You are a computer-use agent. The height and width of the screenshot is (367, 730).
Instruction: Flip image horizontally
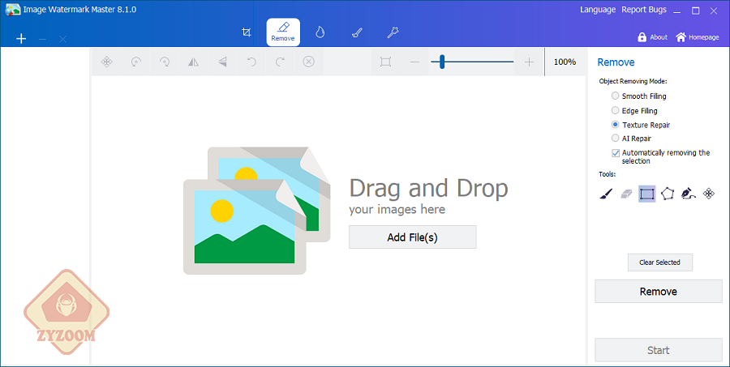point(193,62)
